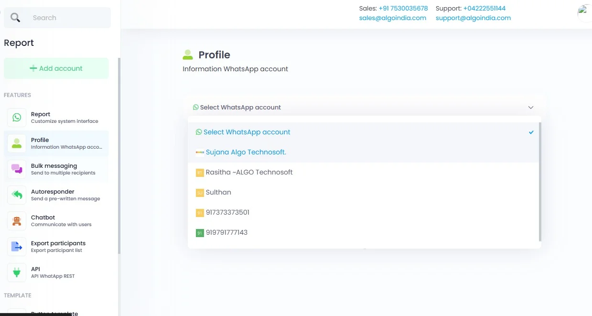The image size is (592, 316).
Task: Click support@algoindia.com email link
Action: point(473,18)
